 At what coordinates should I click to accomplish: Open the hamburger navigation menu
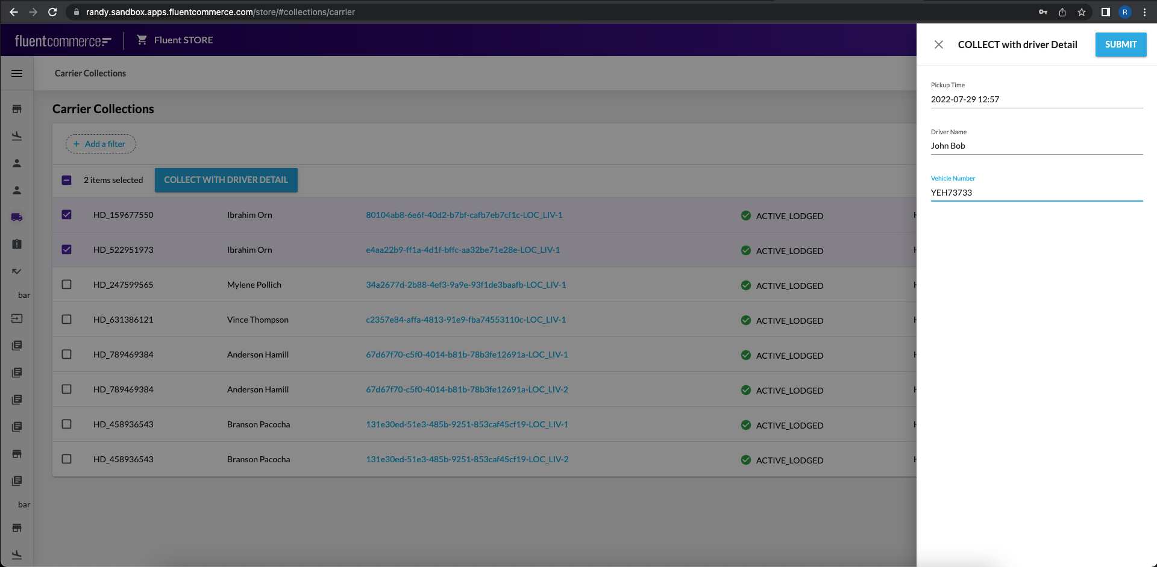[x=17, y=73]
